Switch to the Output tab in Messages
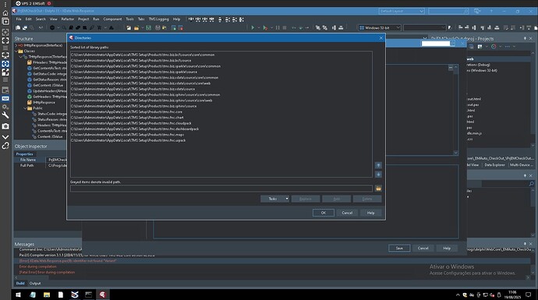The height and width of the screenshot is (300, 538). pyautogui.click(x=35, y=283)
